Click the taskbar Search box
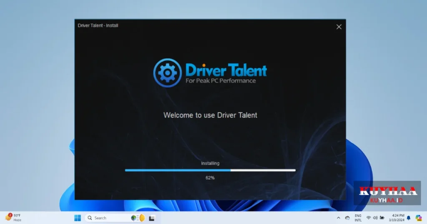Viewport: 427px width, 224px height. (116, 218)
